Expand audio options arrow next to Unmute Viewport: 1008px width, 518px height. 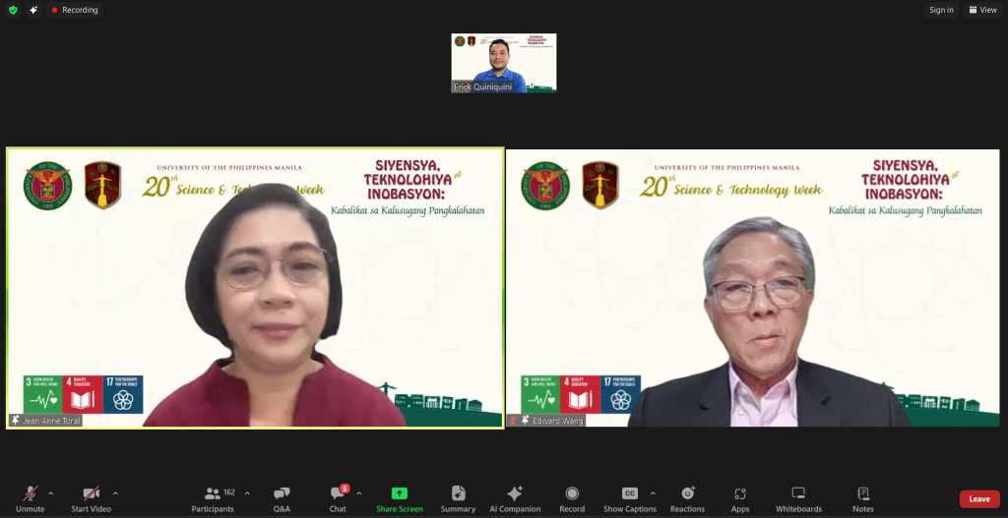tap(51, 492)
